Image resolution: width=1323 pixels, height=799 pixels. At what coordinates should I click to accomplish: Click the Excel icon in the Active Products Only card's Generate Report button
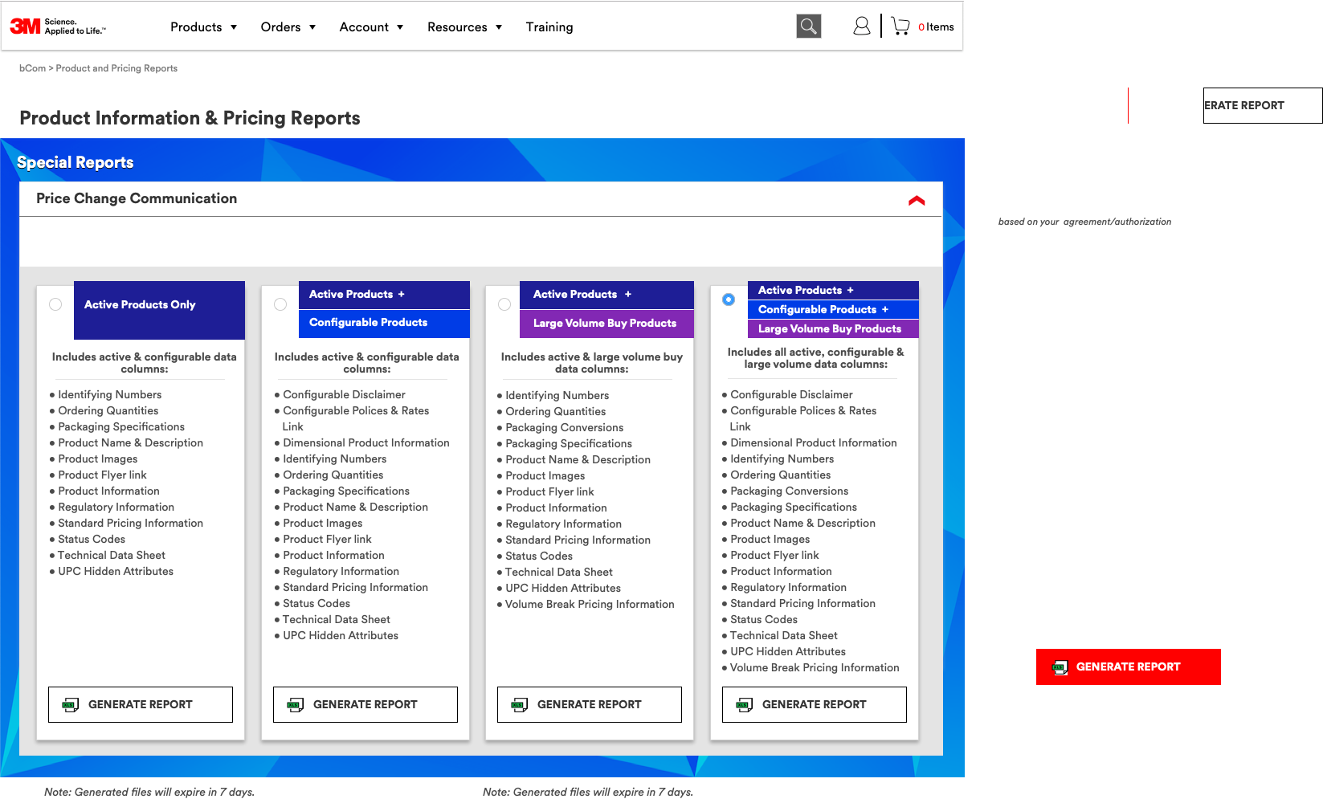[x=71, y=705]
